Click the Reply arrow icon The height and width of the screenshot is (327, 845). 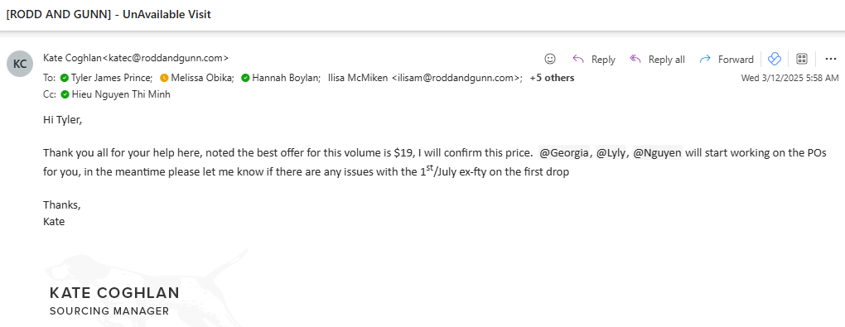(578, 59)
